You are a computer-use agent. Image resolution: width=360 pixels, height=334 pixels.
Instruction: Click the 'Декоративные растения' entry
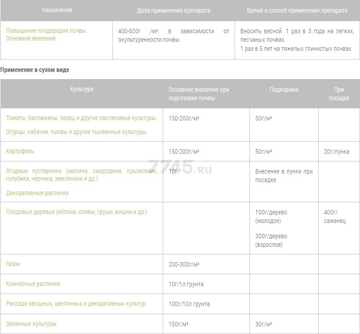coord(37,193)
